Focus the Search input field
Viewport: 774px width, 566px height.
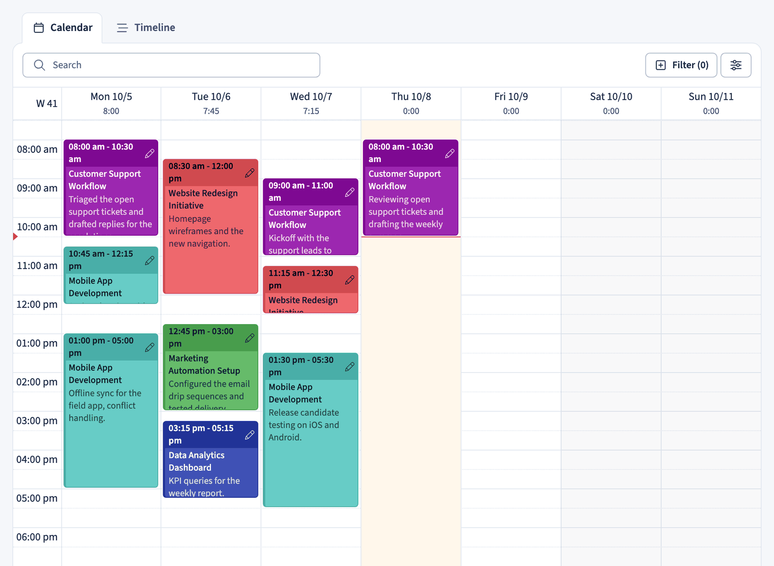(x=171, y=65)
